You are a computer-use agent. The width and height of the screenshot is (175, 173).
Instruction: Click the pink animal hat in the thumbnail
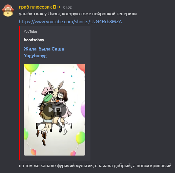point(46,90)
